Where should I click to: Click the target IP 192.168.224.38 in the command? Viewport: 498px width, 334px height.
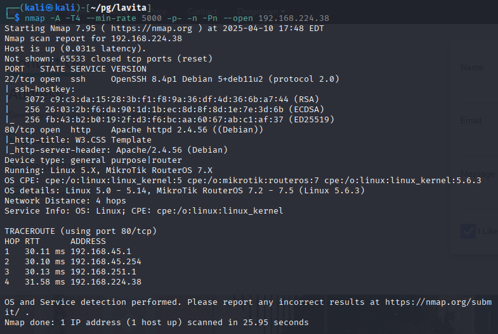pyautogui.click(x=294, y=18)
